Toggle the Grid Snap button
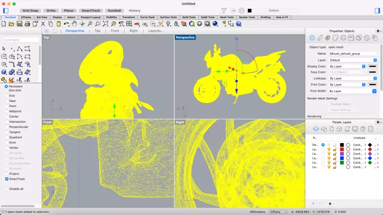 [x=30, y=10]
